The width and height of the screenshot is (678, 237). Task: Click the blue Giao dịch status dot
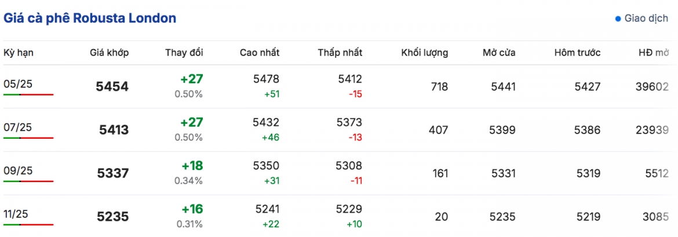click(618, 19)
